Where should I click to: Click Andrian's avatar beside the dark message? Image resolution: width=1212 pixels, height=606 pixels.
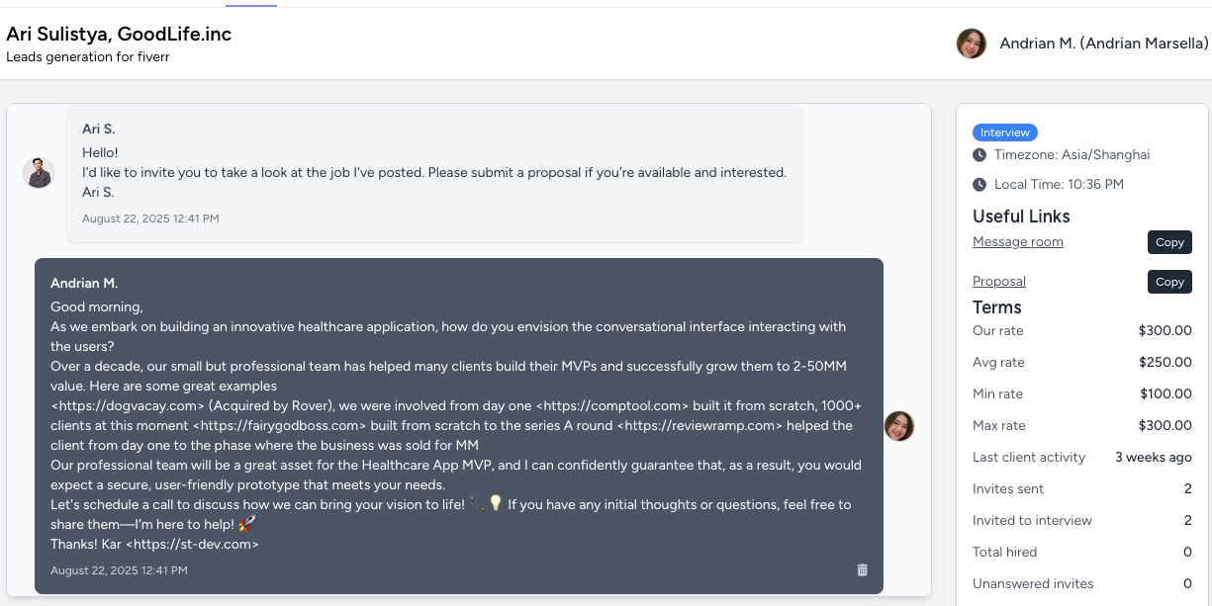[899, 426]
